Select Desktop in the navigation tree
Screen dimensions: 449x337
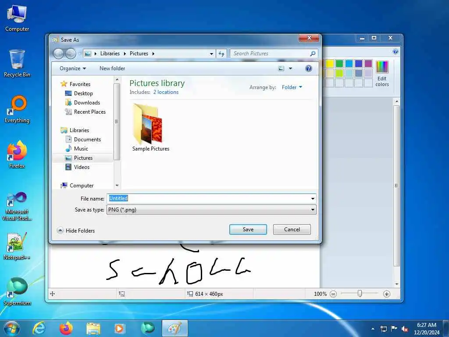tap(79, 93)
